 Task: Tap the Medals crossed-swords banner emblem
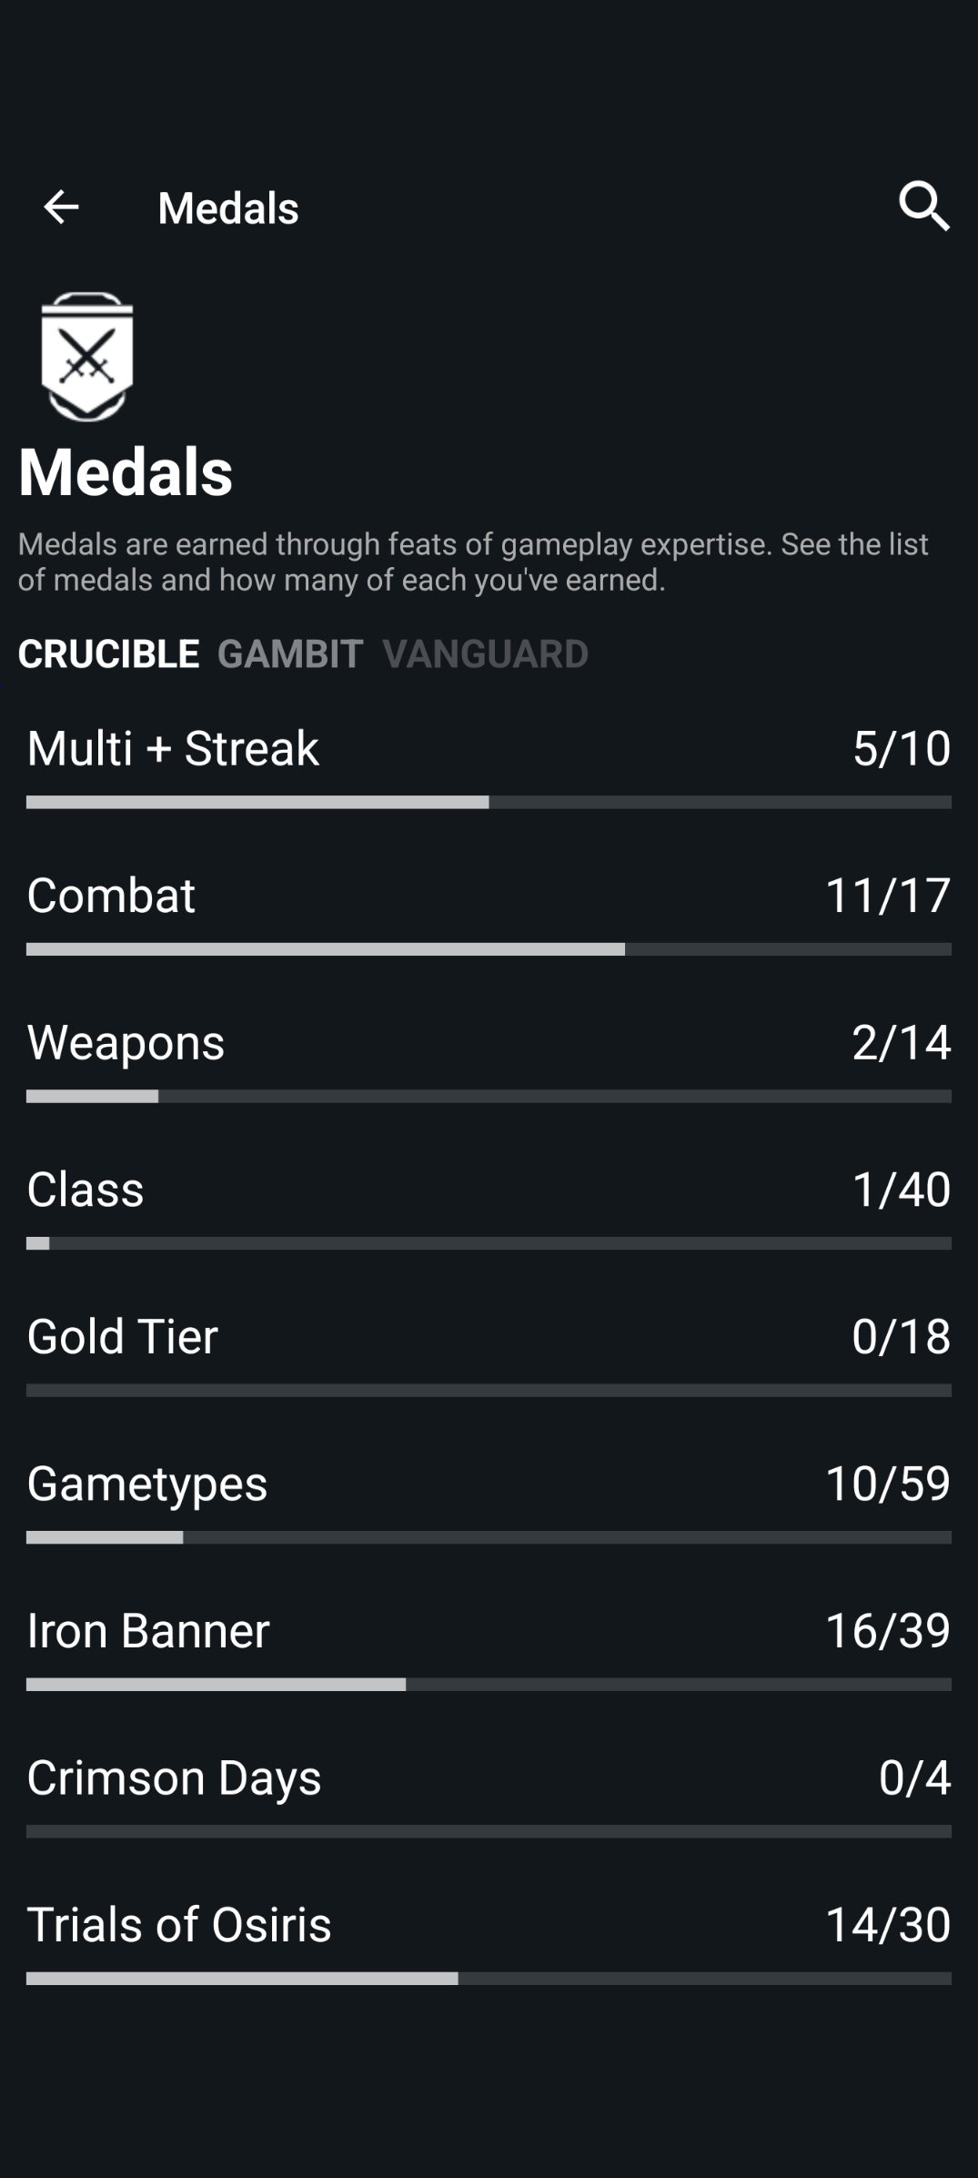(87, 356)
